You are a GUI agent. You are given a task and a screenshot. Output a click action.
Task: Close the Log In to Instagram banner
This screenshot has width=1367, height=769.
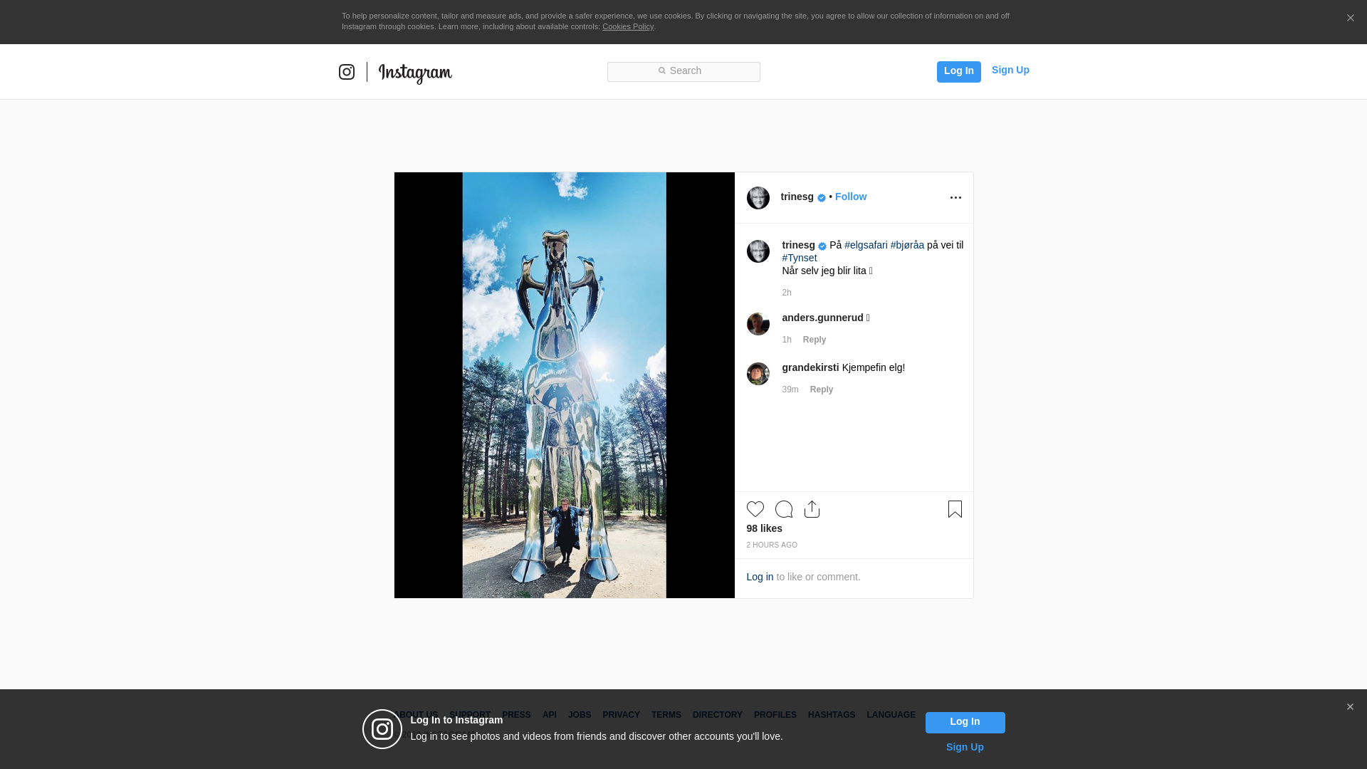coord(1350,707)
